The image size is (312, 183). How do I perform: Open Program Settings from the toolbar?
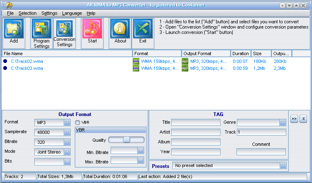pyautogui.click(x=41, y=29)
